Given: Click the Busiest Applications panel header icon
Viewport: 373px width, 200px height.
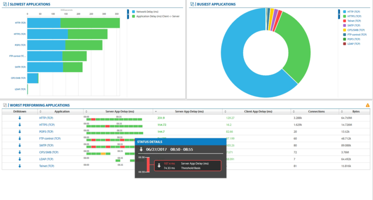Looking at the screenshot, I should (192, 4).
